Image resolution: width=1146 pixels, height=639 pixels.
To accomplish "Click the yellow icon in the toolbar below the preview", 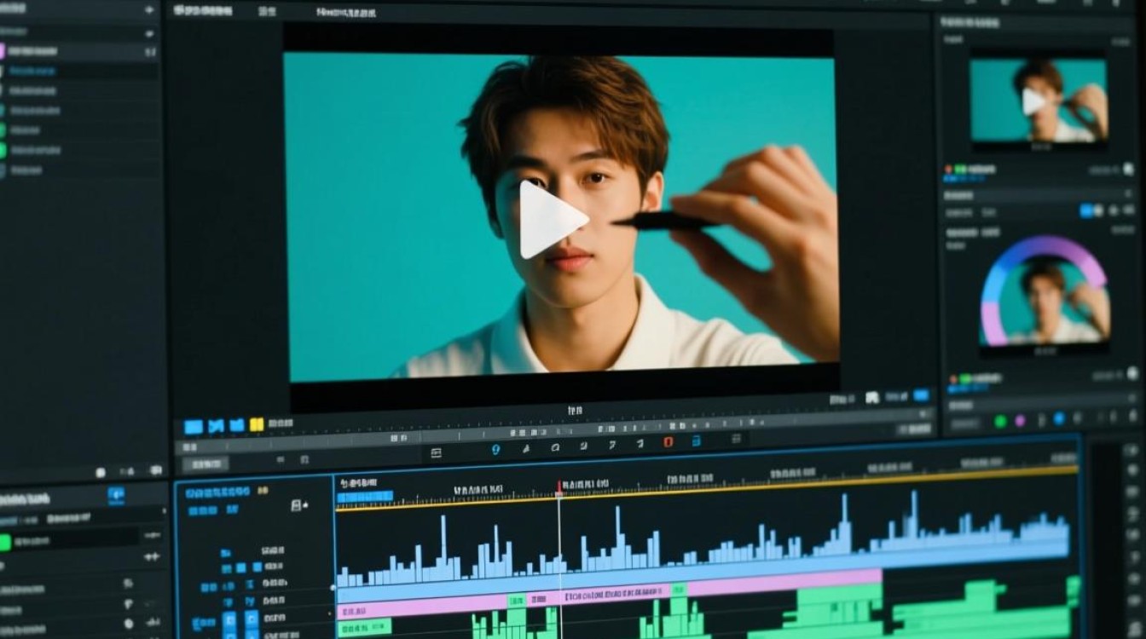I will [x=256, y=424].
